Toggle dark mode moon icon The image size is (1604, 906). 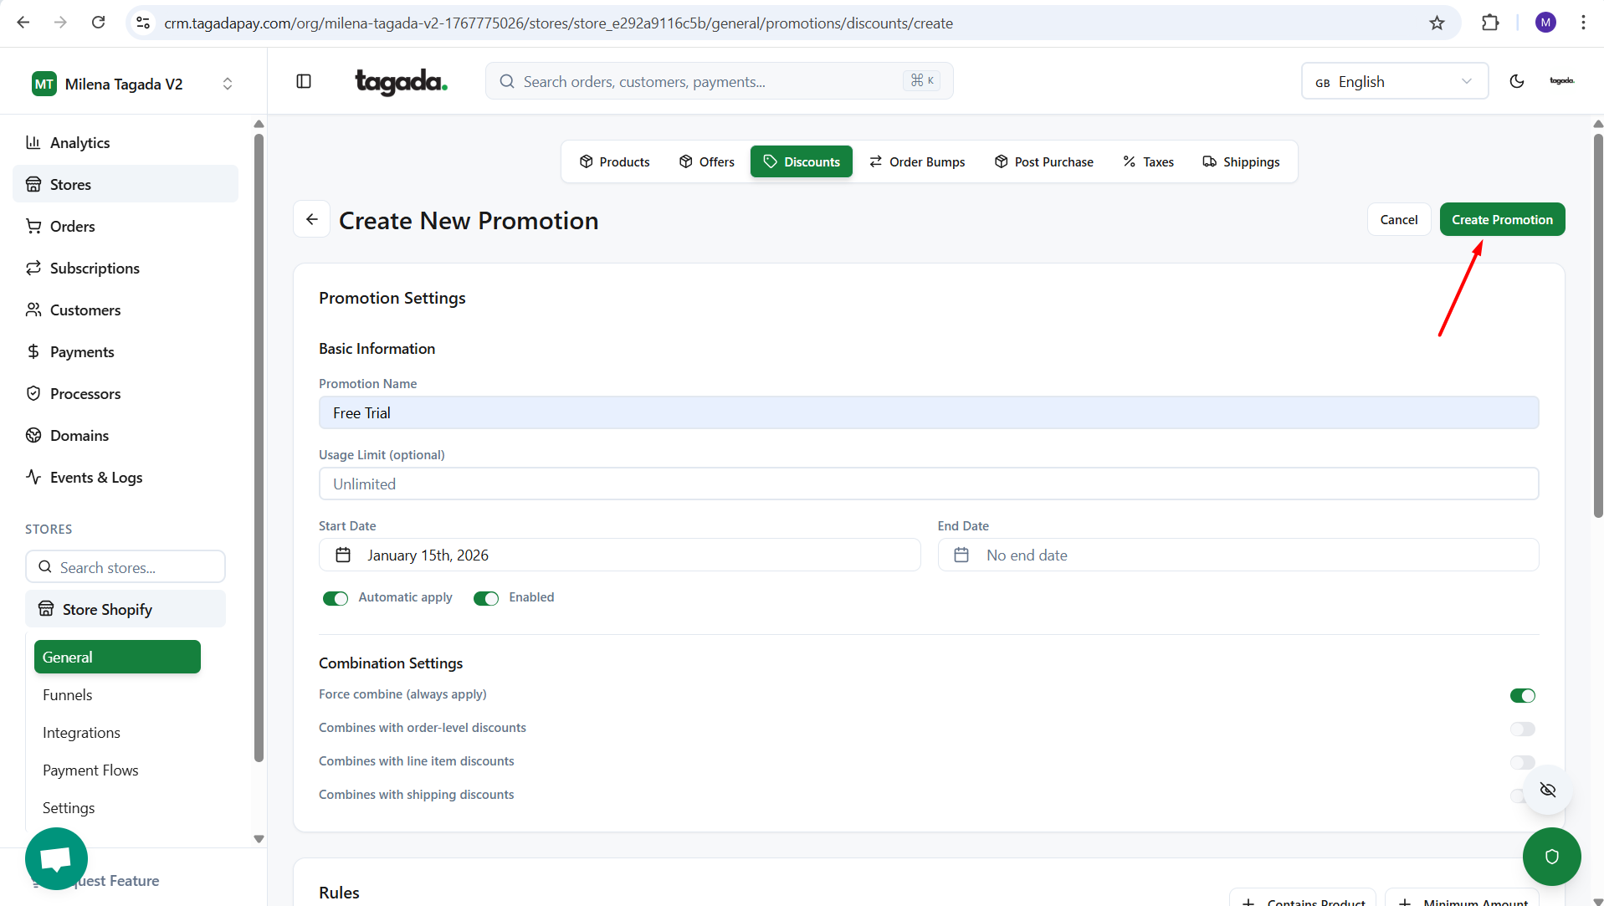1516,81
